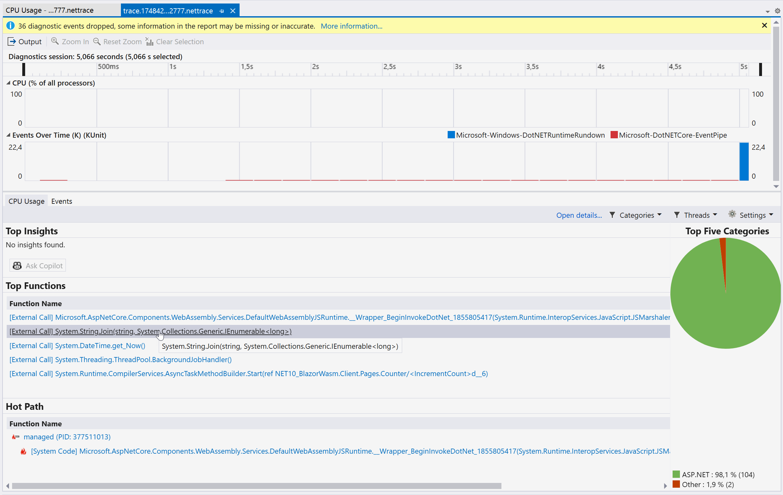Click the 4s timeline ruler mark

click(x=601, y=67)
